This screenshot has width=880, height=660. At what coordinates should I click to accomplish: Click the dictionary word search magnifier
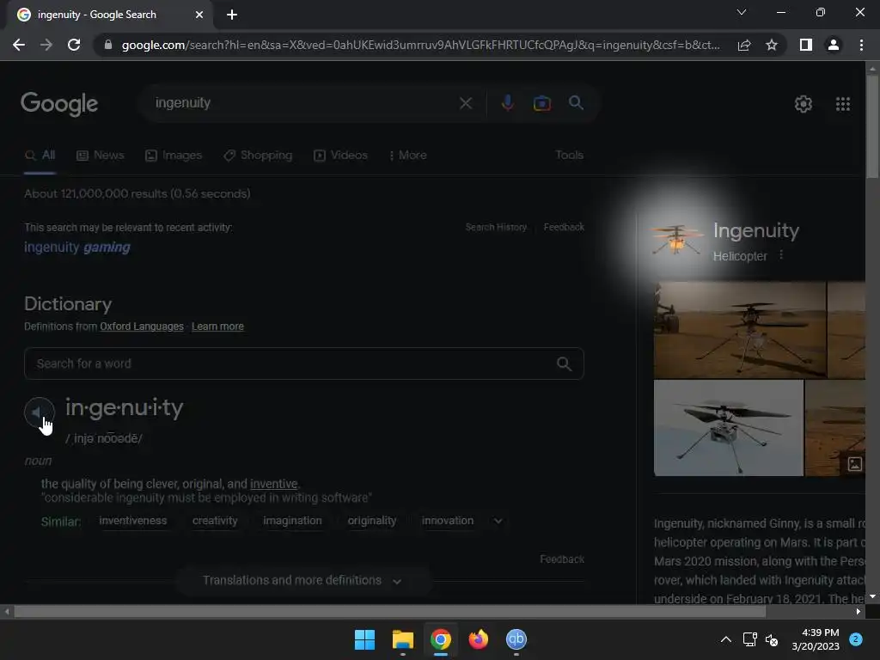564,364
